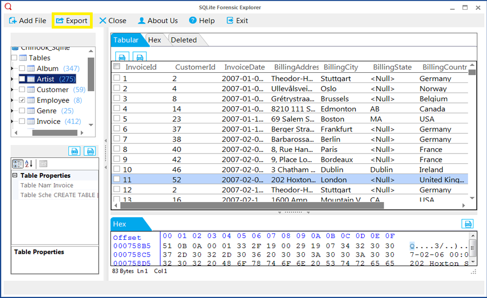Click tree panel vertical scrollbar thumb
Image resolution: width=487 pixels, height=298 pixels.
[91, 74]
